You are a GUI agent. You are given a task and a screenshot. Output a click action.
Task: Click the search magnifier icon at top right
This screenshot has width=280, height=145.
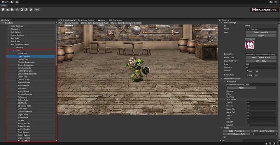[276, 2]
